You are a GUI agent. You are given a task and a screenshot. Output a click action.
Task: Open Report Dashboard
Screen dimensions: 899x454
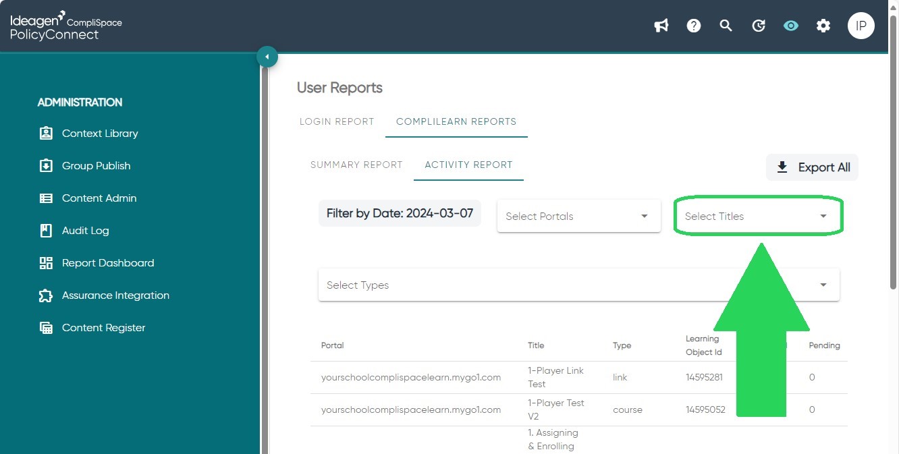coord(108,262)
